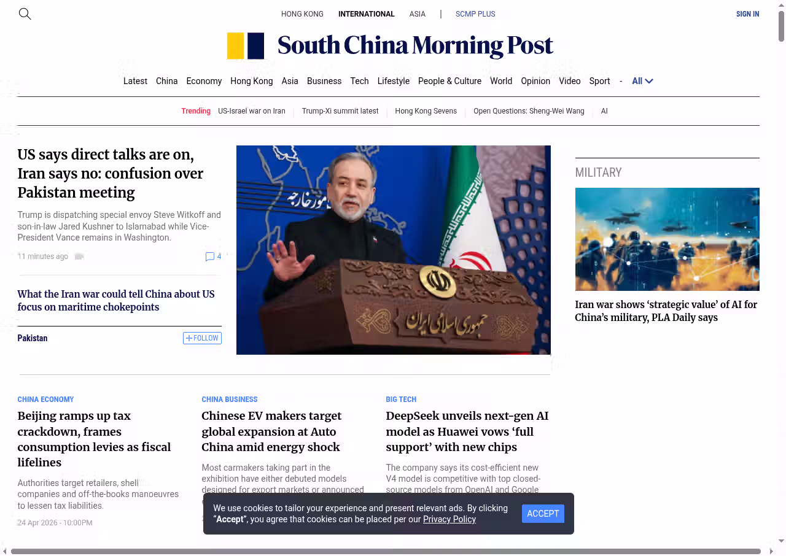
Task: Switch edition to Hong Kong
Action: (302, 14)
